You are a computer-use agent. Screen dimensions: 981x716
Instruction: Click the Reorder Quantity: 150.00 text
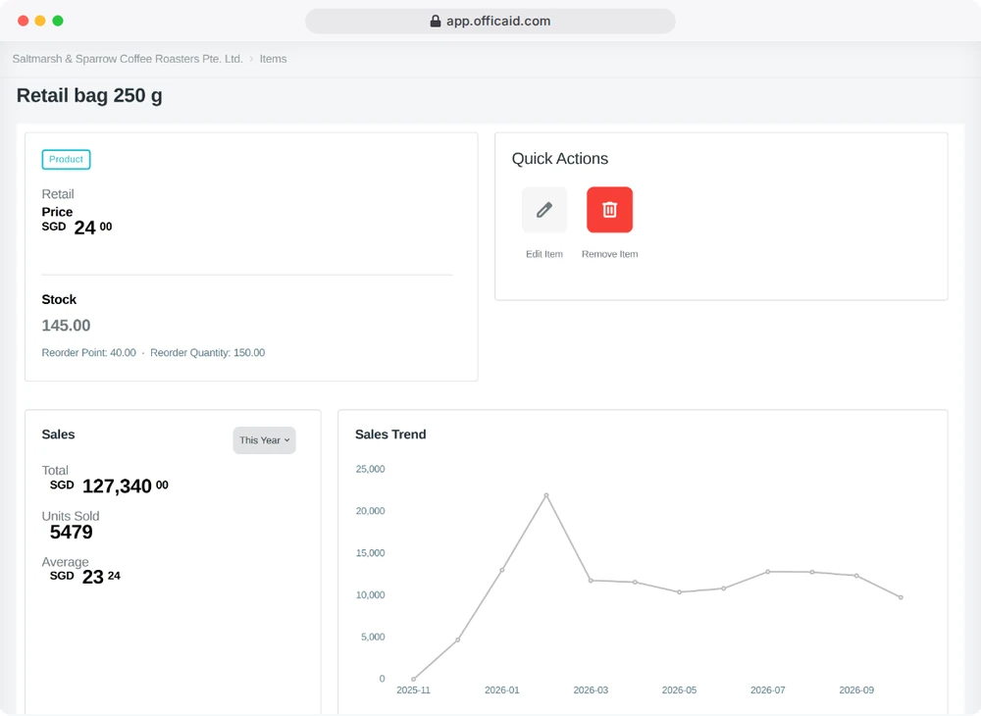(x=208, y=353)
